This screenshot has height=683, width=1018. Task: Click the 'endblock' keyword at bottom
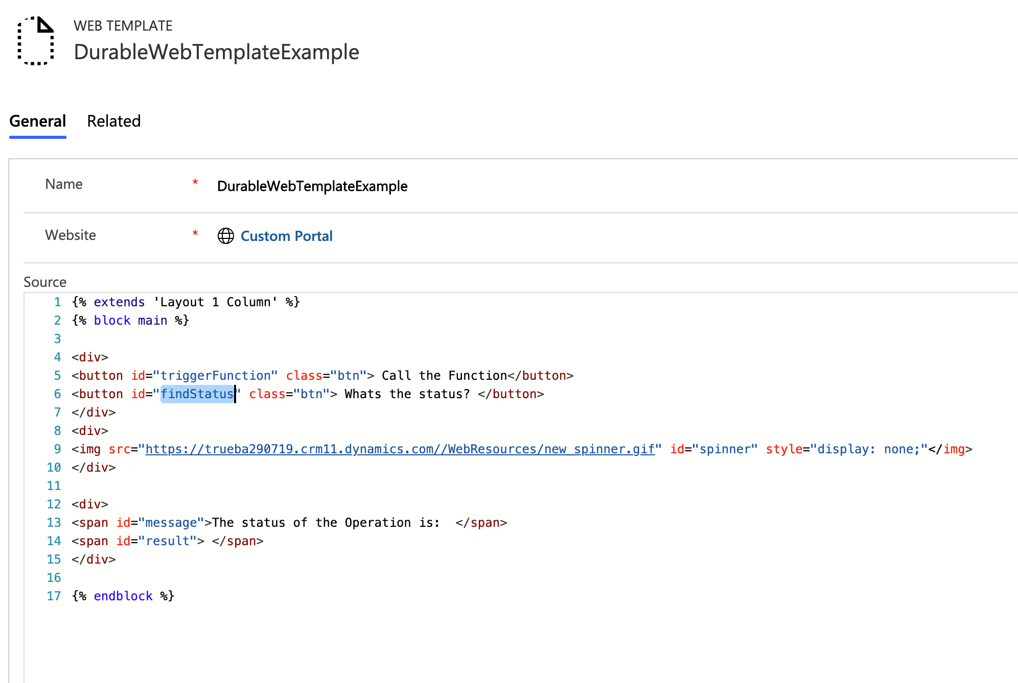pyautogui.click(x=123, y=596)
